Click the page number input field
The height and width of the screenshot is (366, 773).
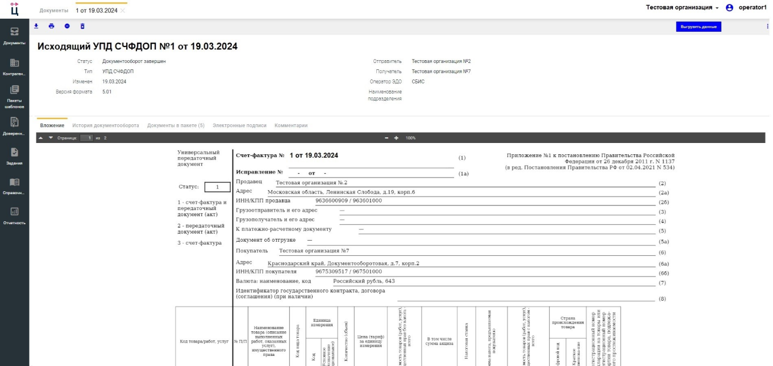pos(86,138)
